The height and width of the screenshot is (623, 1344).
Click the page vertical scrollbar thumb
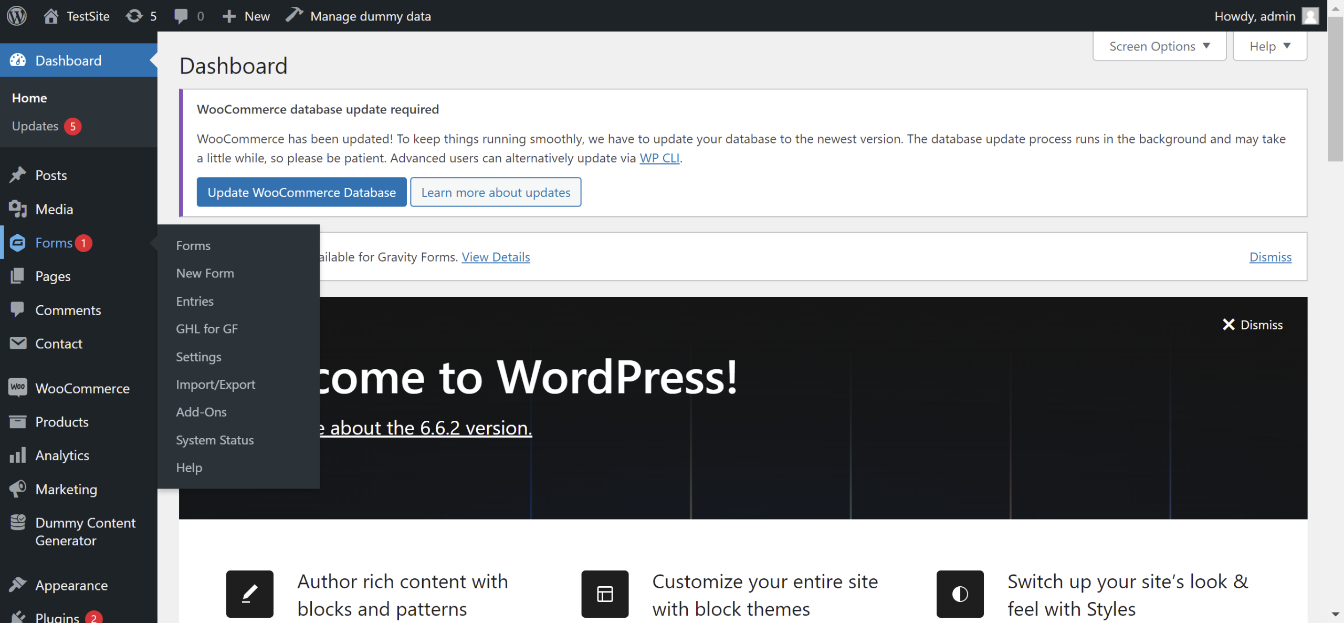point(1335,89)
